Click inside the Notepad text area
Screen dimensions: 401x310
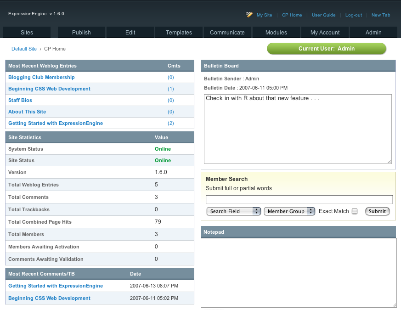point(299,273)
